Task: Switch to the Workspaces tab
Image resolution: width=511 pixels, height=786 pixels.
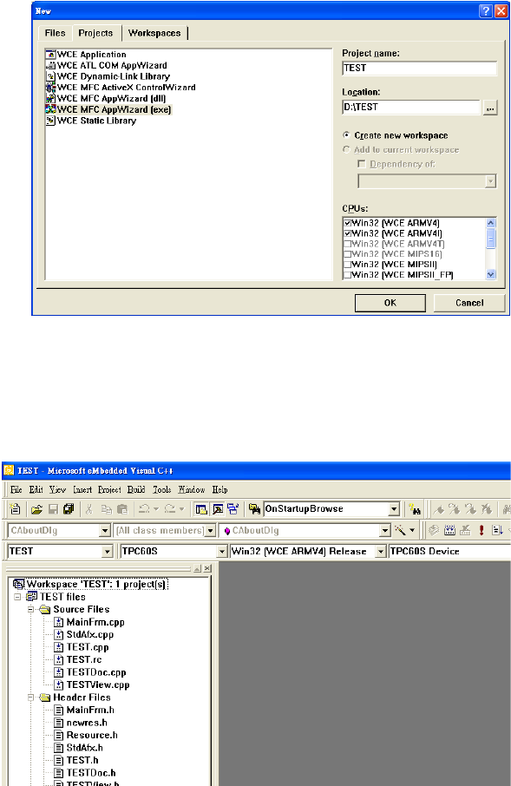Action: 154,33
